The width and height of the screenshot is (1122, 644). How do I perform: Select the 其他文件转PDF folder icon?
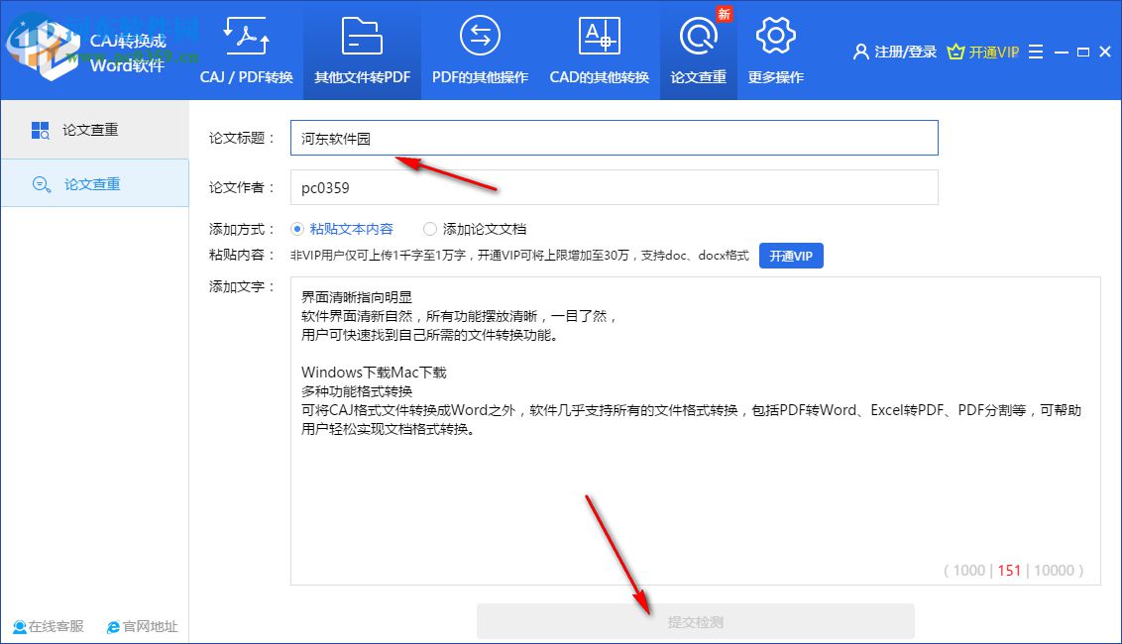362,36
